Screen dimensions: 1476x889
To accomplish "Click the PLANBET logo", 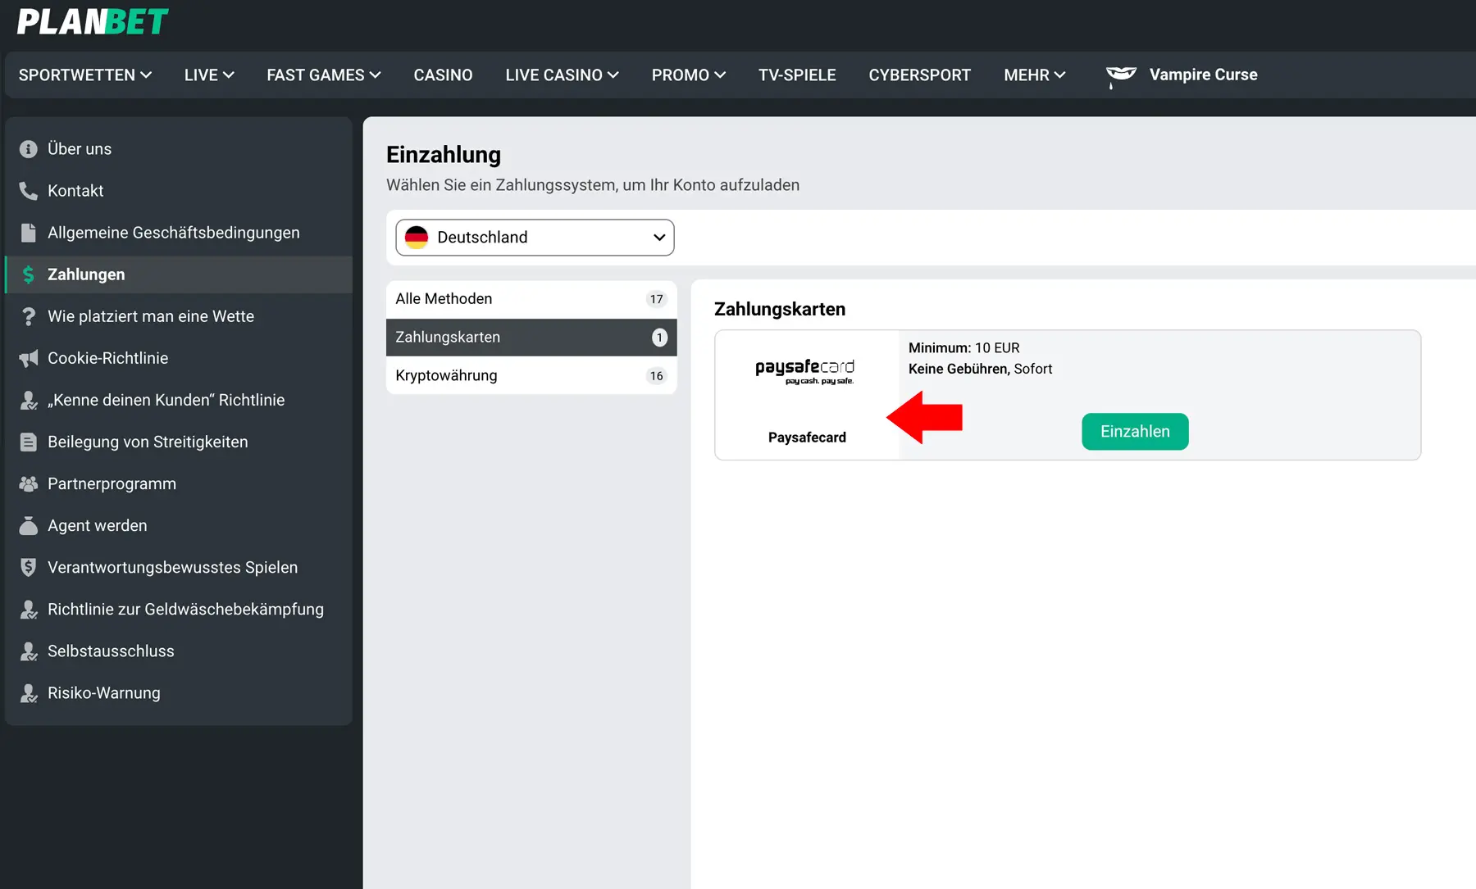I will [92, 21].
